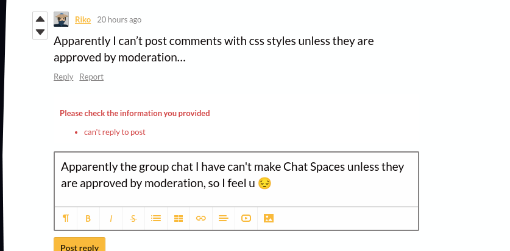The height and width of the screenshot is (251, 510).
Task: Open Riko's profile via avatar
Action: (61, 19)
